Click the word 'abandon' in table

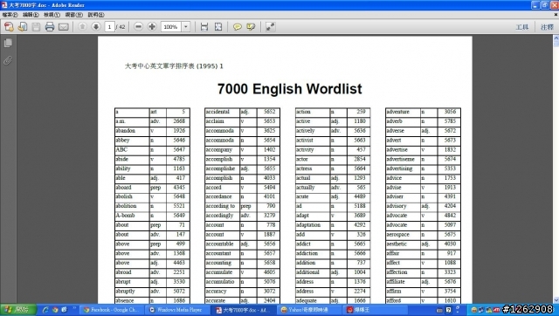tap(126, 131)
